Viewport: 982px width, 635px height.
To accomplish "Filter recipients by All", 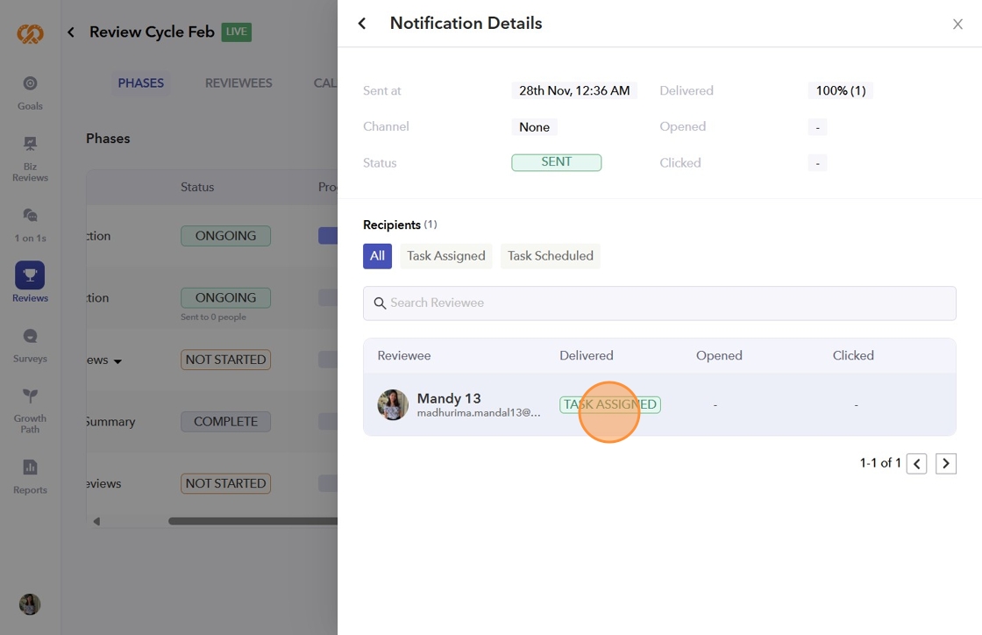I will click(377, 256).
